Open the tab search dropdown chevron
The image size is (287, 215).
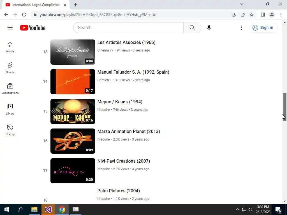click(242, 4)
